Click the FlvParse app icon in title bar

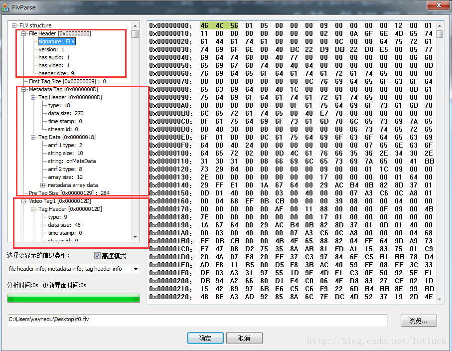pos(5,7)
